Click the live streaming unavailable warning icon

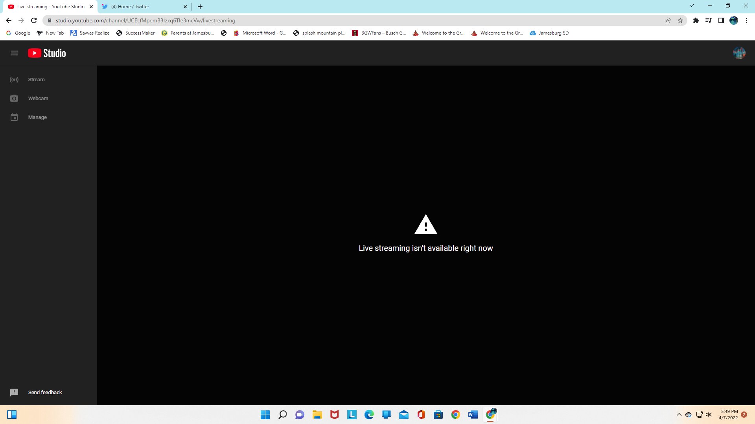pyautogui.click(x=426, y=225)
